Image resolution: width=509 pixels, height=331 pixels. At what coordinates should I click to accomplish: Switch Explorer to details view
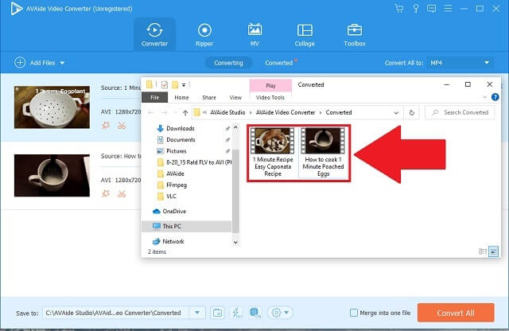[483, 251]
